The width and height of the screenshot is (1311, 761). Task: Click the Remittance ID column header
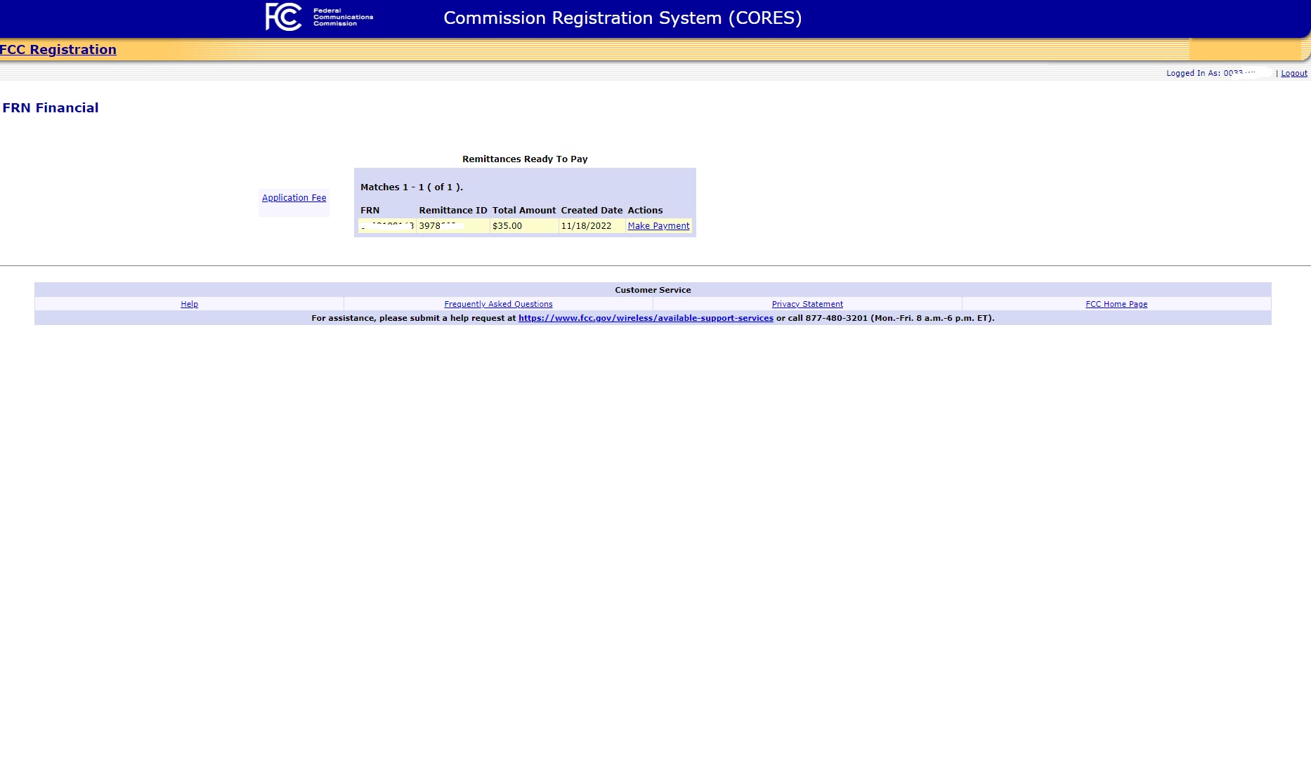click(453, 211)
